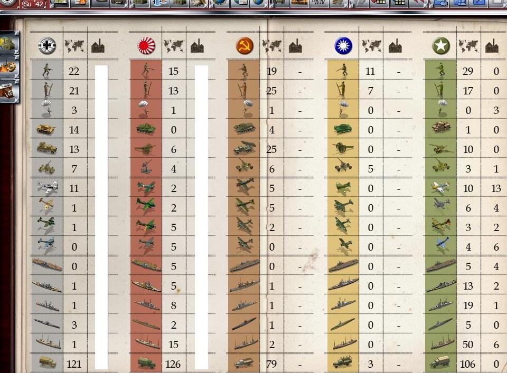Click the US fighter production value 13
This screenshot has width=507, height=373.
pyautogui.click(x=496, y=188)
